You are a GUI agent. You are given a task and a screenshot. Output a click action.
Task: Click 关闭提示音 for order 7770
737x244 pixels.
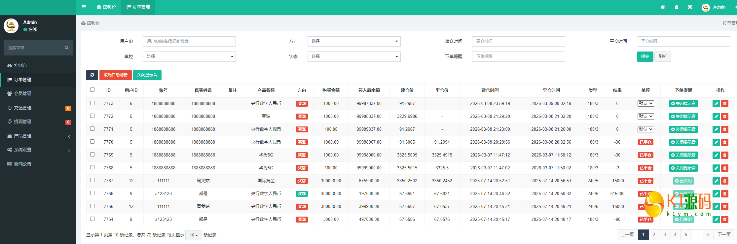[x=683, y=142]
